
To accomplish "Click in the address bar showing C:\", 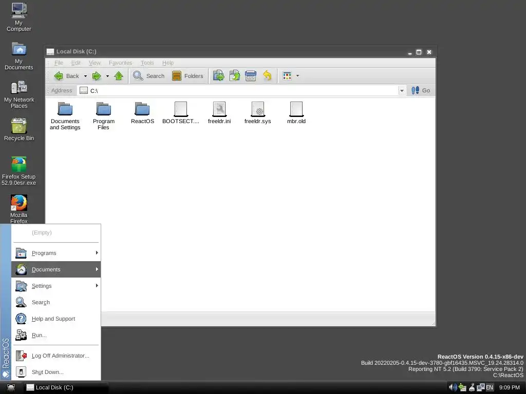I will [237, 90].
